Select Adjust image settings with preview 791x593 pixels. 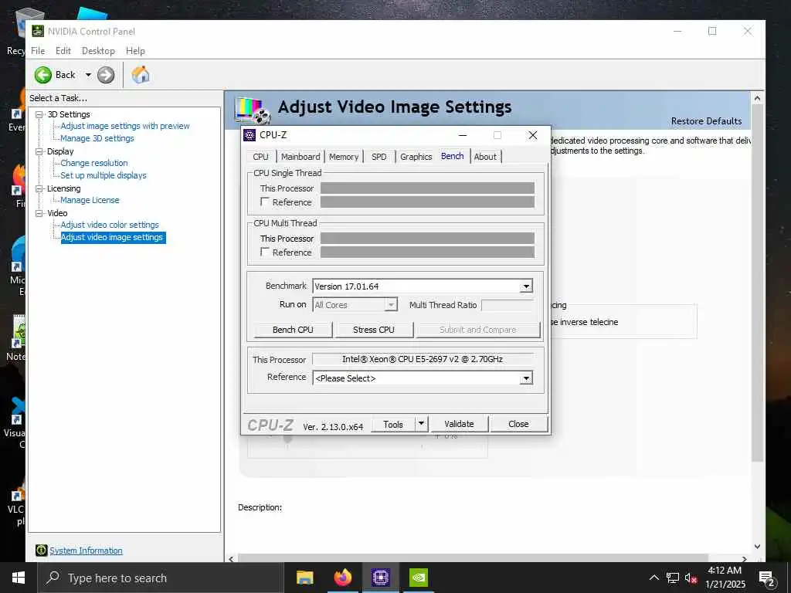pyautogui.click(x=125, y=126)
